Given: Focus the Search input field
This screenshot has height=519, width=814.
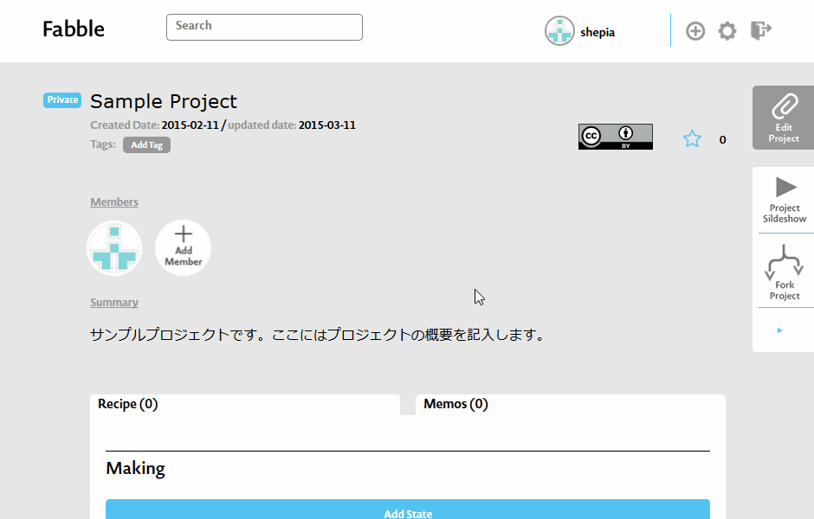Looking at the screenshot, I should 264,27.
